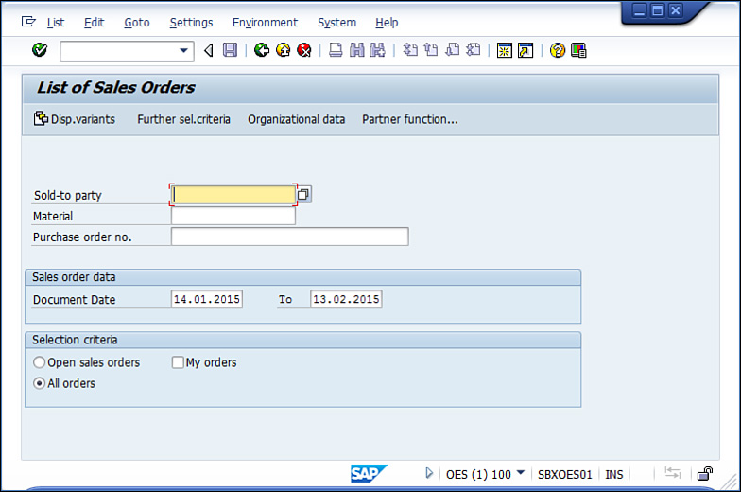Open the Edit menu

pyautogui.click(x=95, y=23)
